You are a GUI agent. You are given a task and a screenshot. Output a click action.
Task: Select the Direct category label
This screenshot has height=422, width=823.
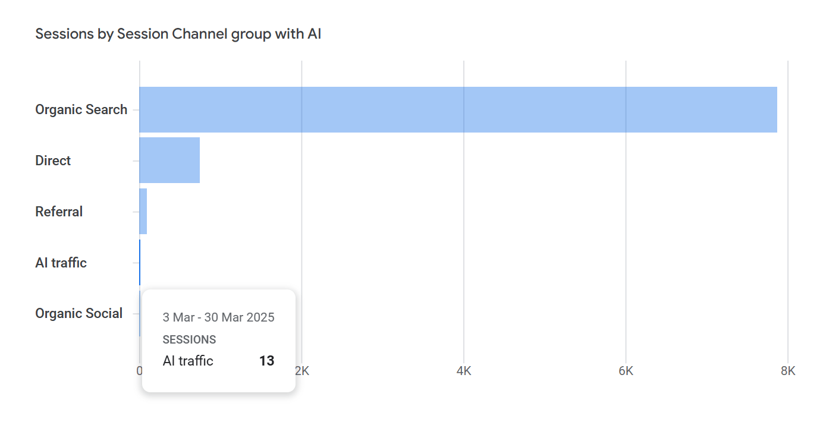point(53,160)
